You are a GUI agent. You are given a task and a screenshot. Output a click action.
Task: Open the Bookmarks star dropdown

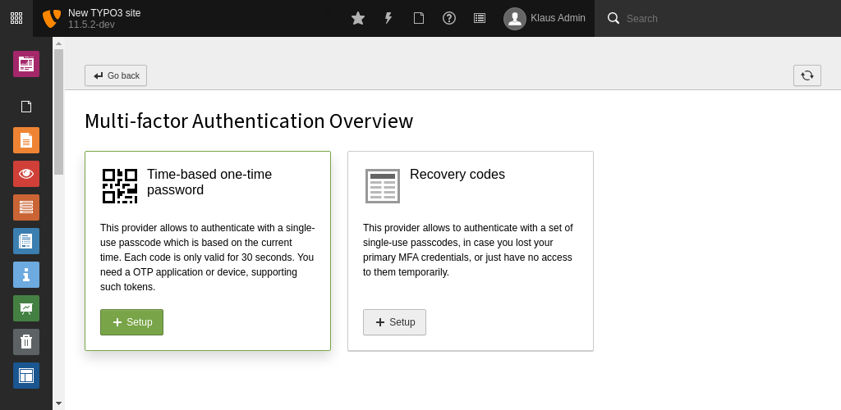point(358,18)
